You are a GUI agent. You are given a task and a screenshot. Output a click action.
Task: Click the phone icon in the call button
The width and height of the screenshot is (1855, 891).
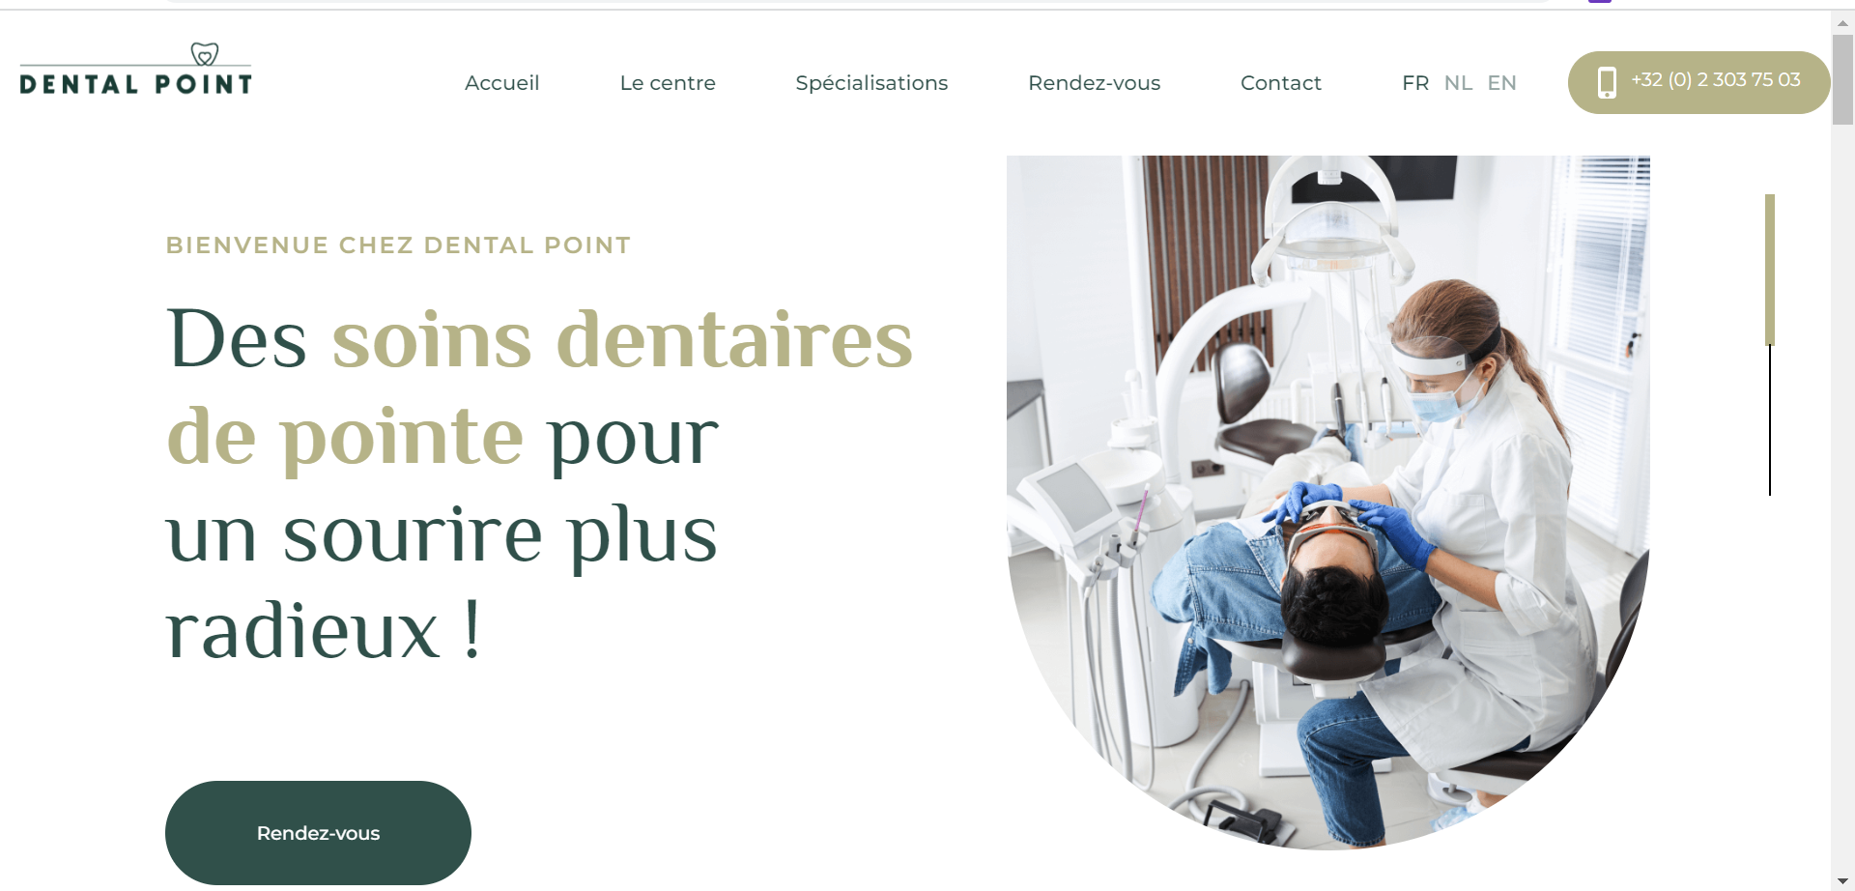click(x=1607, y=82)
